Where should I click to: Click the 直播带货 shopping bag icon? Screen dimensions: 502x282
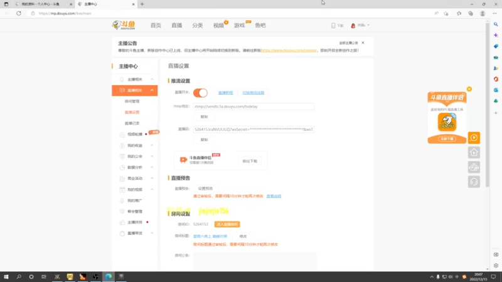point(122,233)
